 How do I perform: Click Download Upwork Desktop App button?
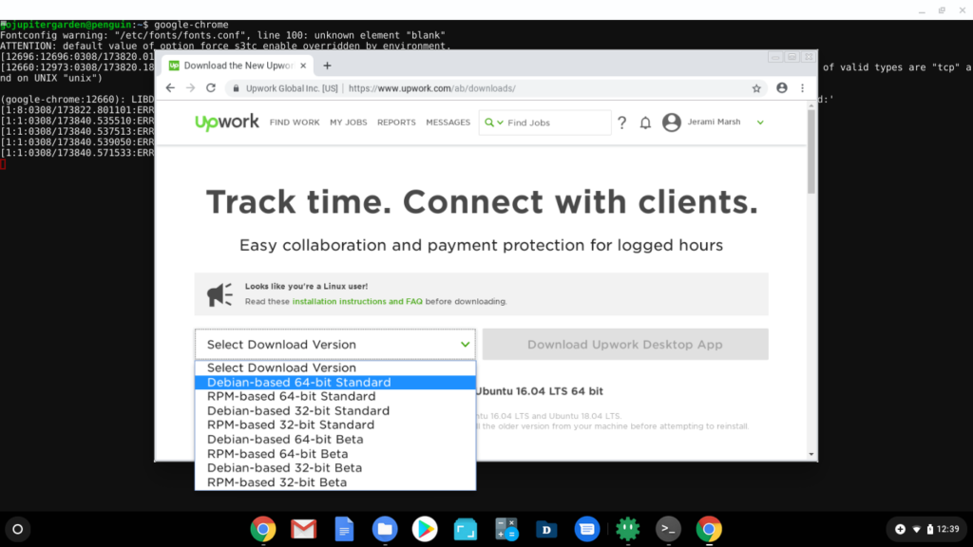click(625, 344)
